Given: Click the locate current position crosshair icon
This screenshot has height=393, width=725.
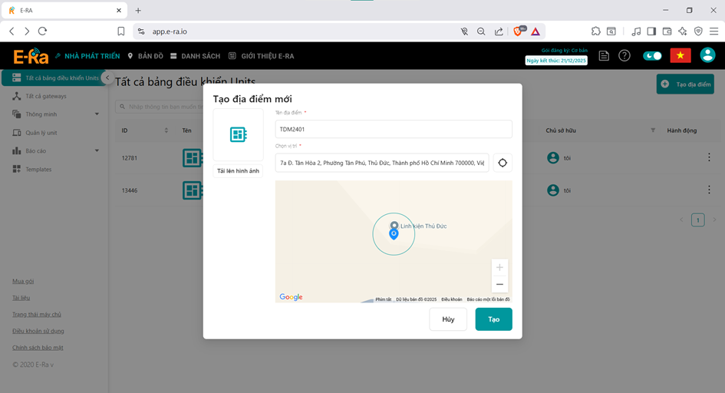Looking at the screenshot, I should pos(503,163).
